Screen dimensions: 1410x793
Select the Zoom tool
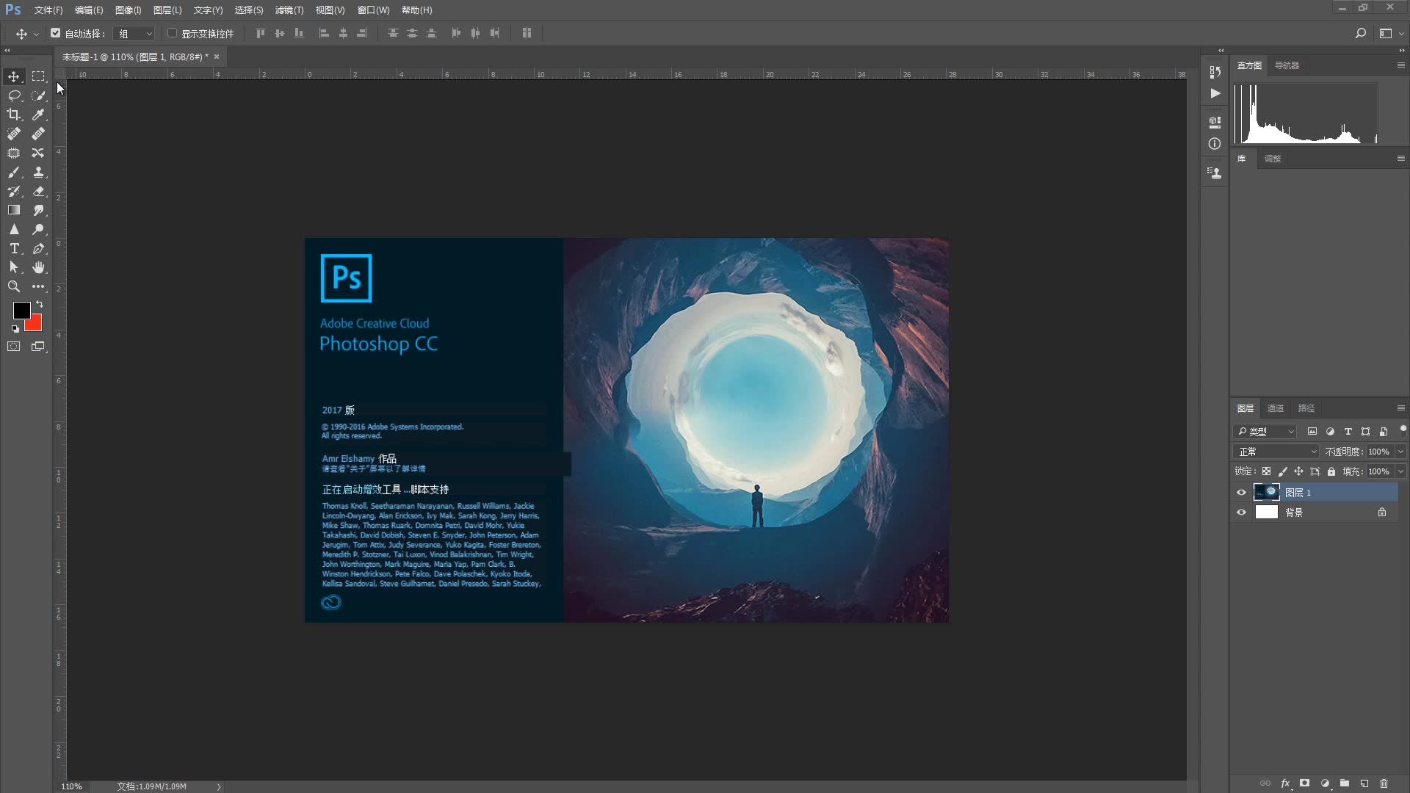point(14,286)
